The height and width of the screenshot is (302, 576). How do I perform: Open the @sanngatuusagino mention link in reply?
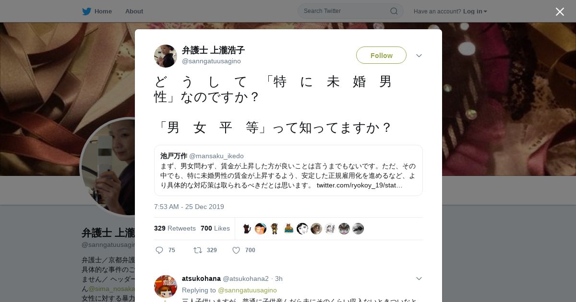[x=247, y=290]
